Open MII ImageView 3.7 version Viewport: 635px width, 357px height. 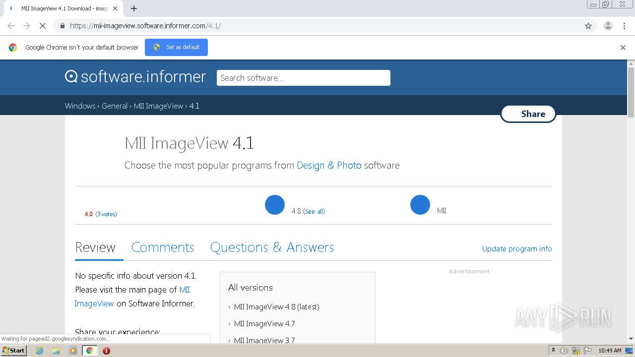264,340
